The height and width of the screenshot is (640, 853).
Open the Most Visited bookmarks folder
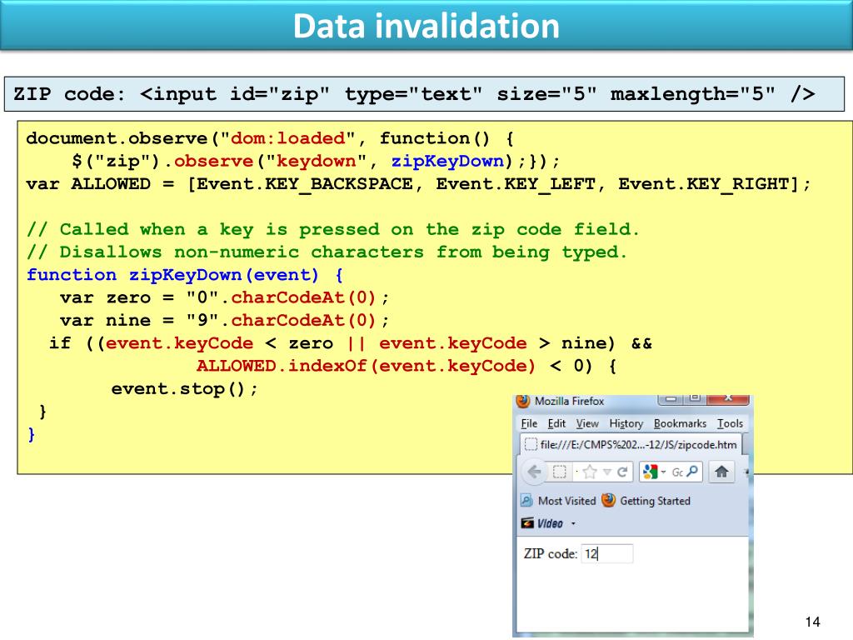point(559,501)
